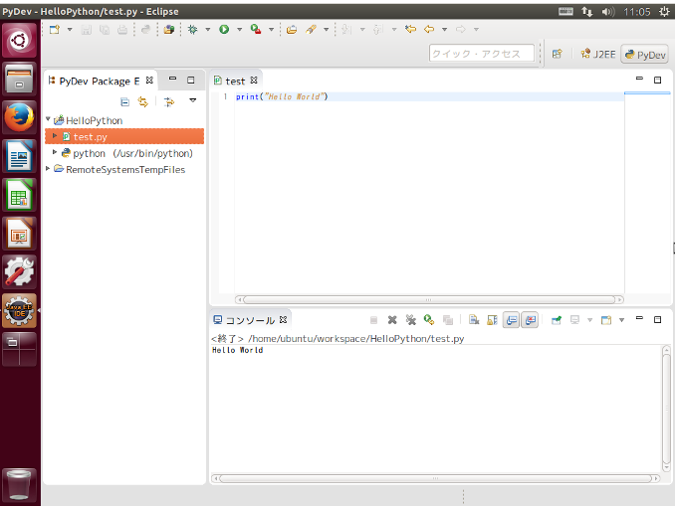This screenshot has height=506, width=677.
Task: Select the PyDev Package Explorer tab
Action: [x=100, y=82]
